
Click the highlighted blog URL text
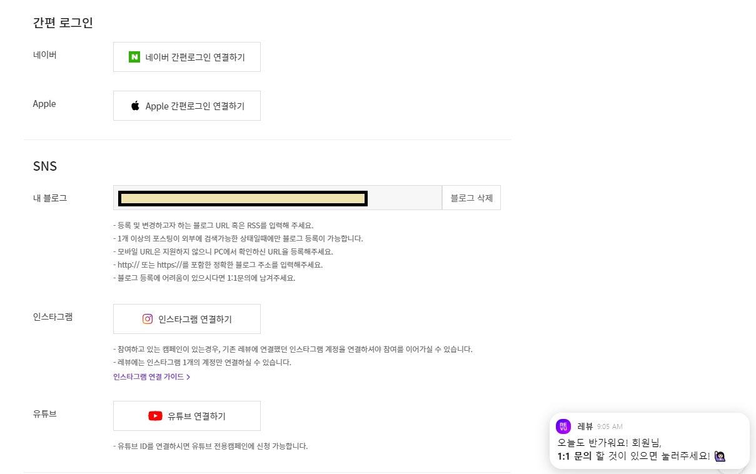coord(243,198)
